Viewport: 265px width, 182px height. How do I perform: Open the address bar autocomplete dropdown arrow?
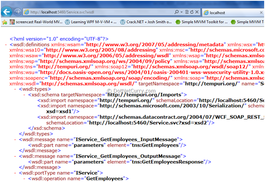182,12
